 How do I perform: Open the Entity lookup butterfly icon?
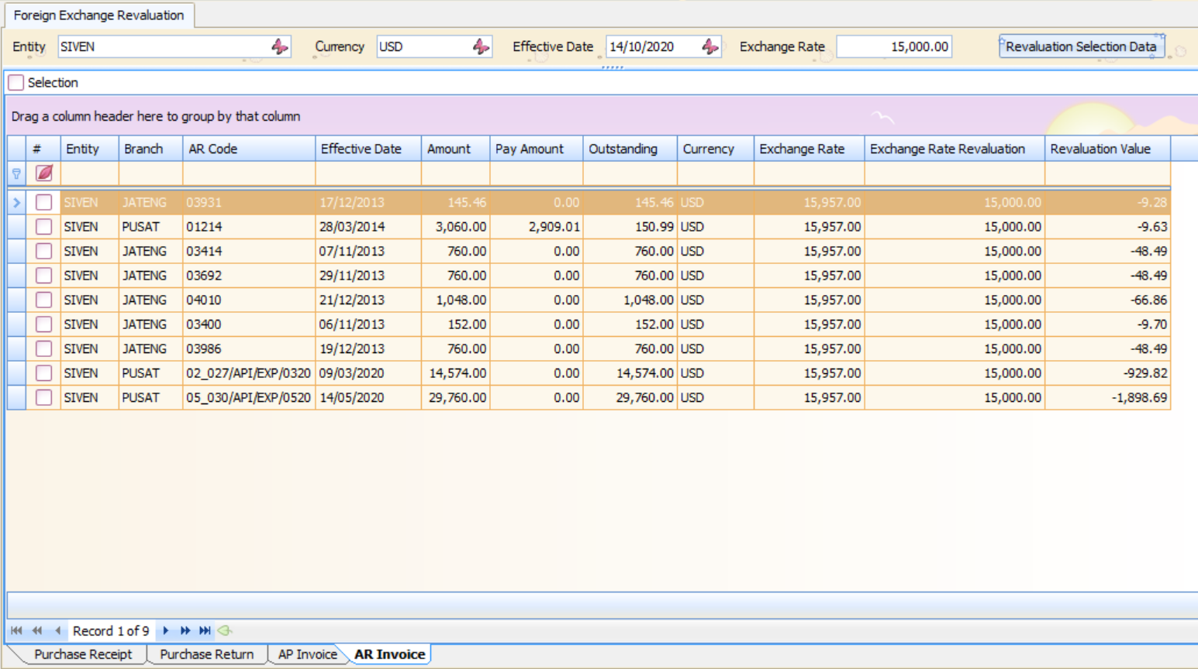280,46
